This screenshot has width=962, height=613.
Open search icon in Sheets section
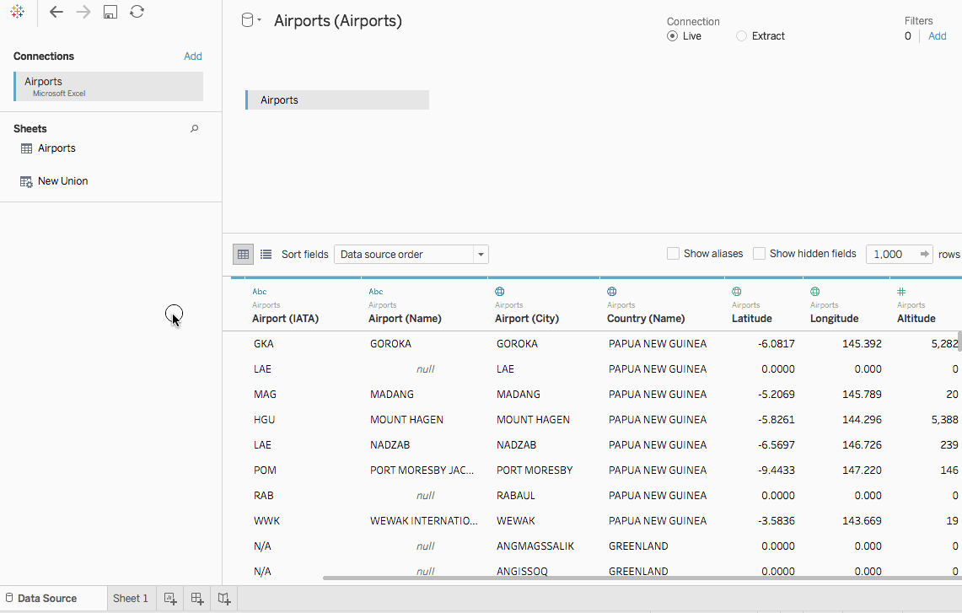pos(195,129)
